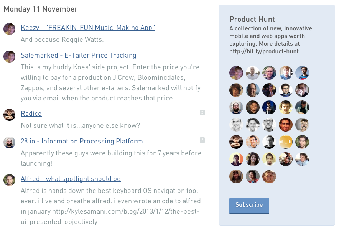This screenshot has width=339, height=237.
Task: Open the Keezy music-making app link
Action: click(88, 28)
